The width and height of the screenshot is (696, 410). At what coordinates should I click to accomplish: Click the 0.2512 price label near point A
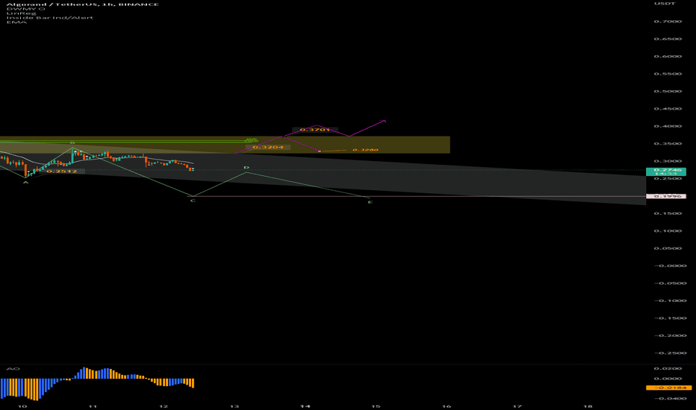click(x=62, y=171)
